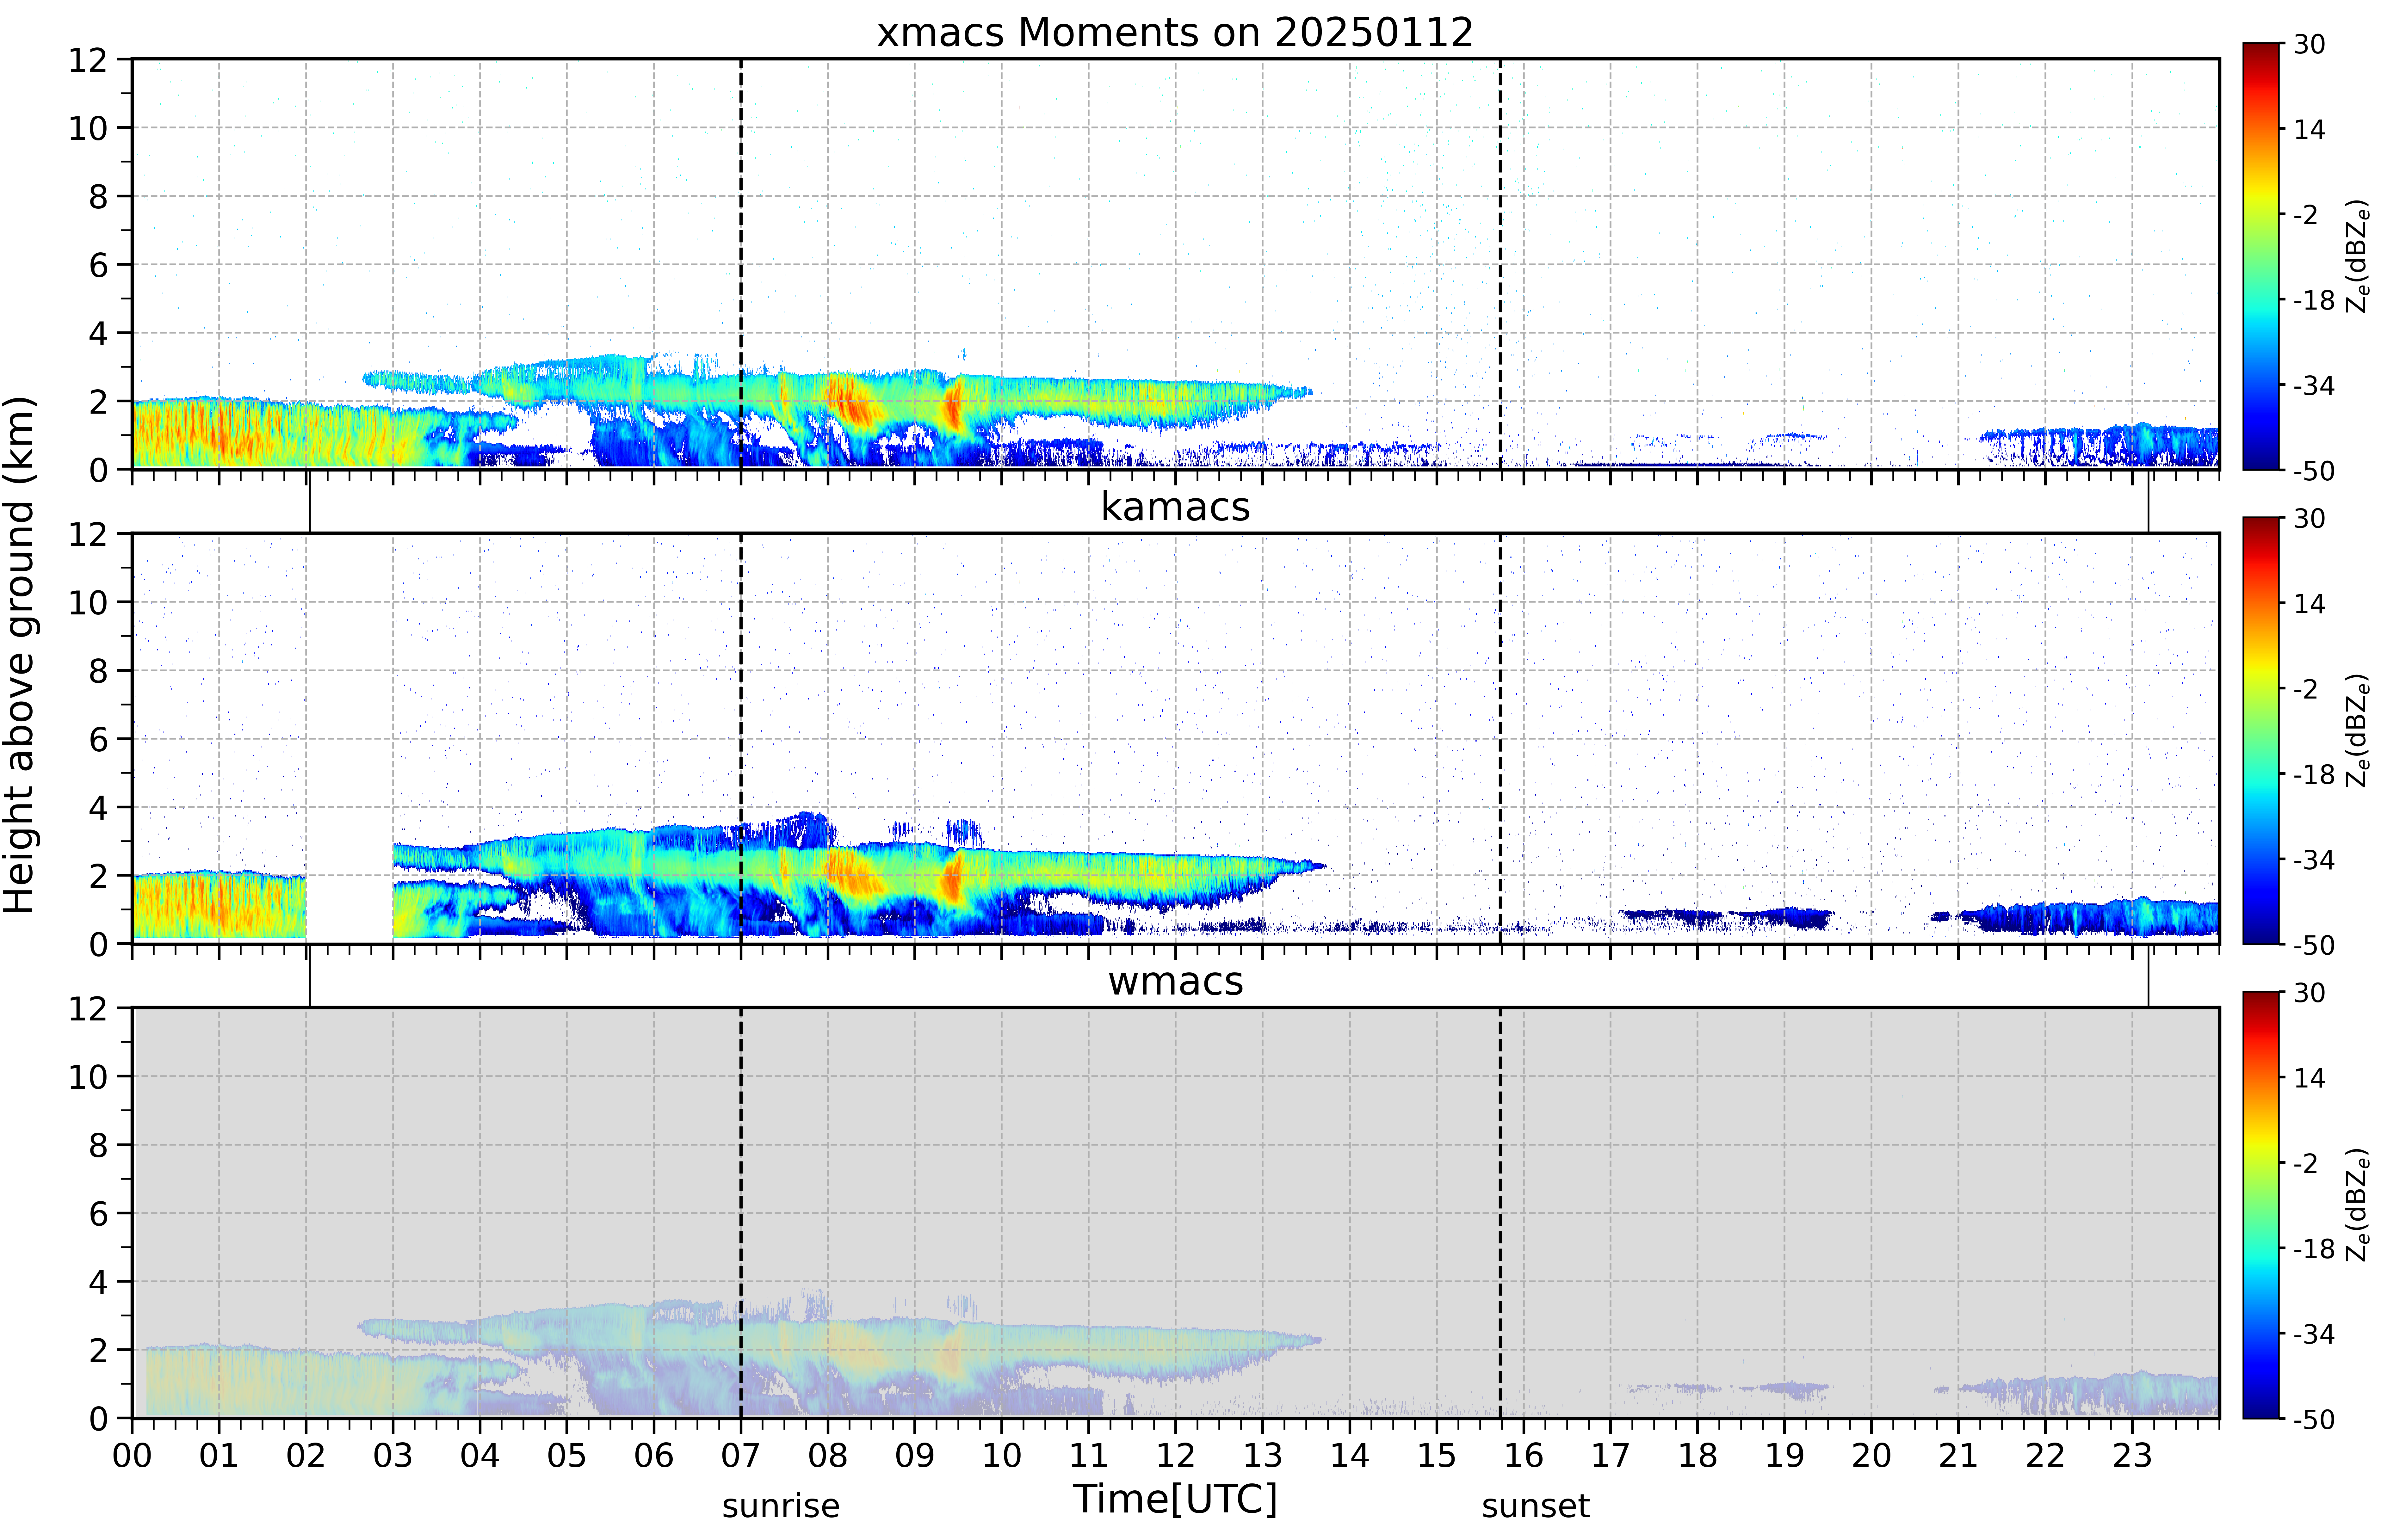Click the sunrise dashed line in the kamacs panel
Image resolution: width=2387 pixels, height=1540 pixels.
coord(741,738)
